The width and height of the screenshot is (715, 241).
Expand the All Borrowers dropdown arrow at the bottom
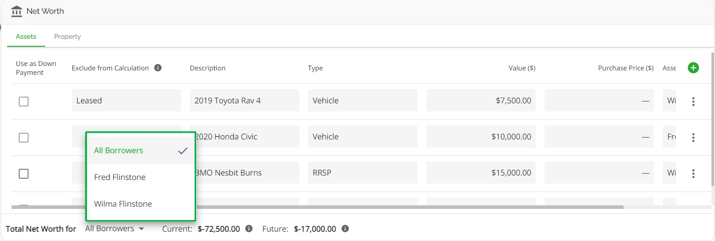141,229
